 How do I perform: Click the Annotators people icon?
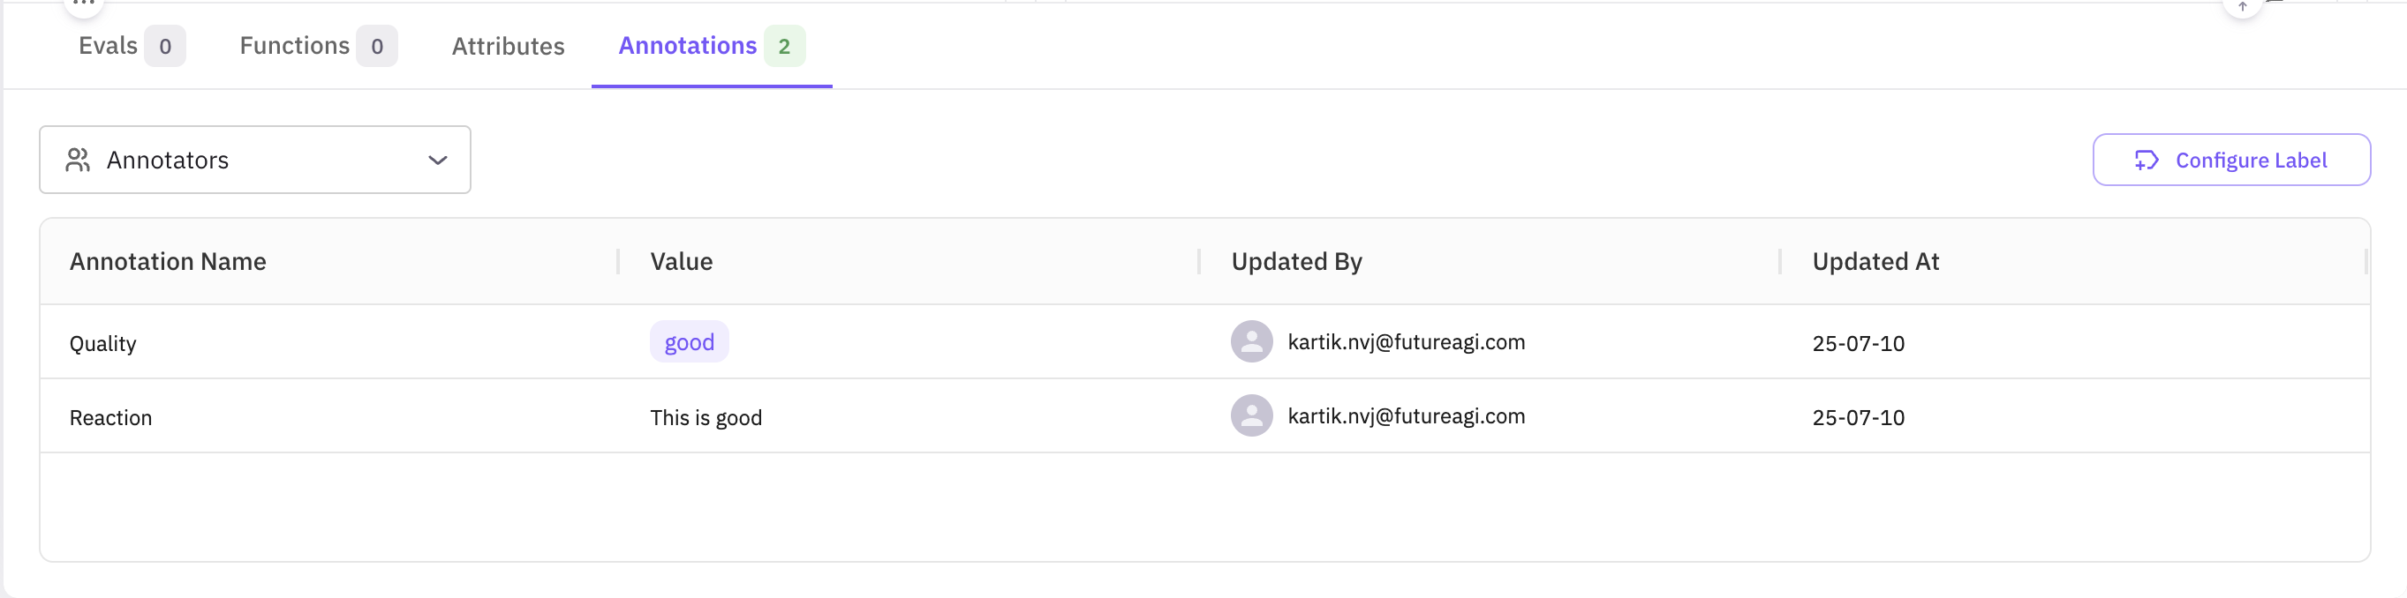[78, 161]
